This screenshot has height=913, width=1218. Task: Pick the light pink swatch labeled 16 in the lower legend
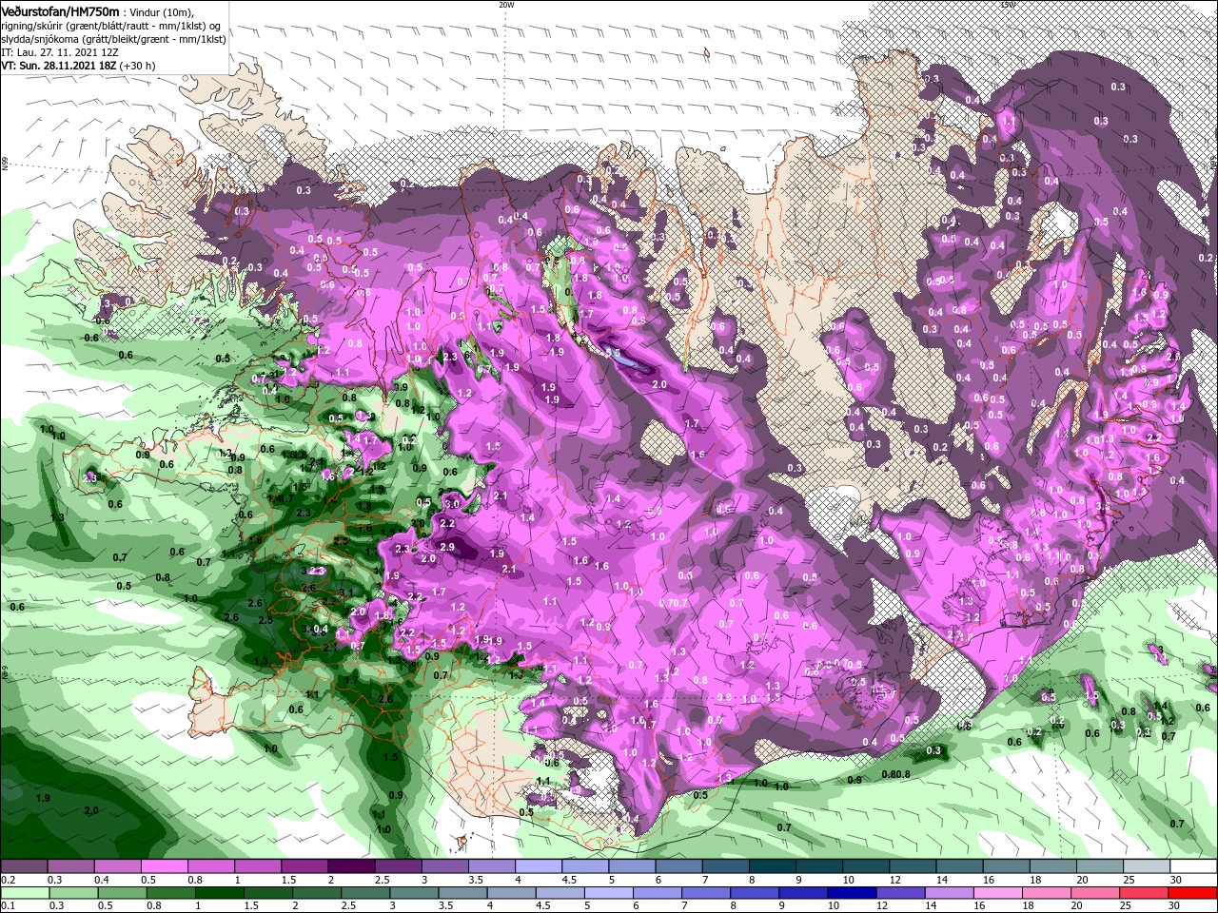998,892
